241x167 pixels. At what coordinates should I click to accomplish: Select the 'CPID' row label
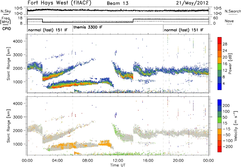tap(7, 29)
